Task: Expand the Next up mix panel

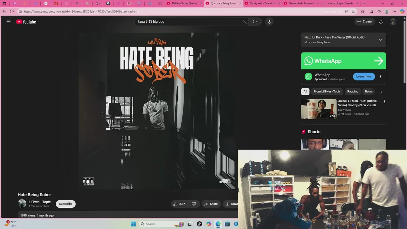Action: (380, 40)
